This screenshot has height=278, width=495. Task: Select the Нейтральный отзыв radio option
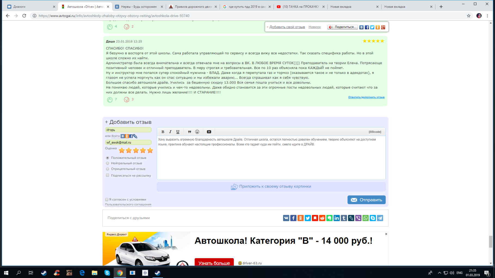point(107,163)
